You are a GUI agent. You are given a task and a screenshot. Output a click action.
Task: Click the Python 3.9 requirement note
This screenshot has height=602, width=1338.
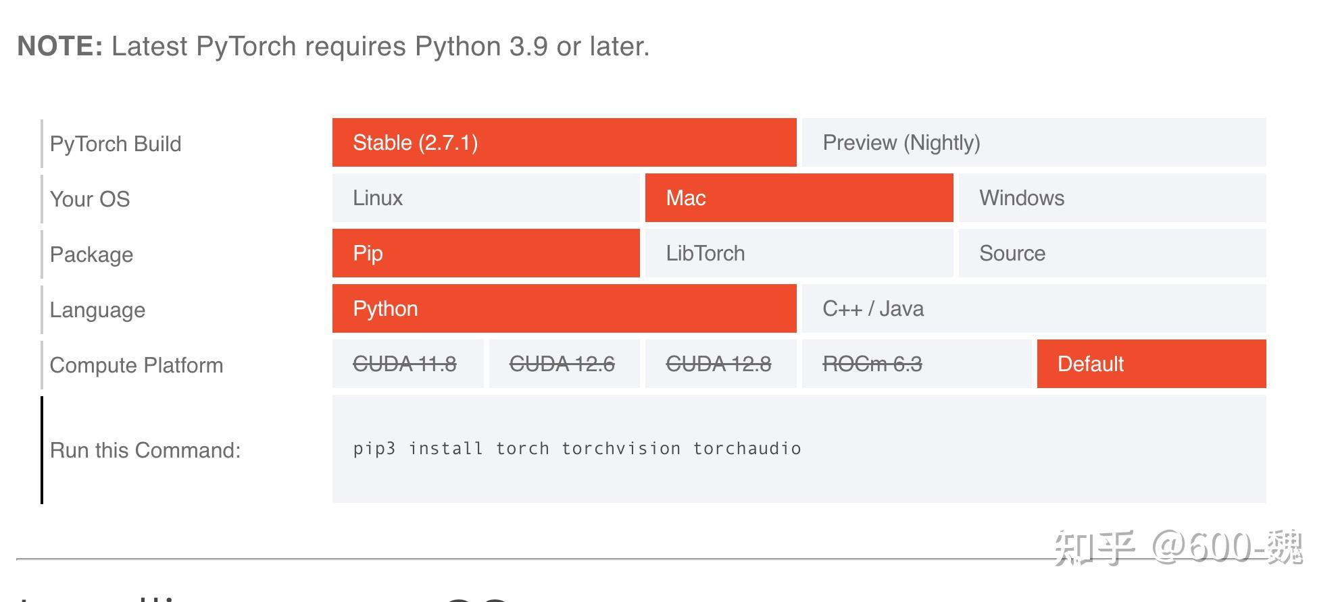tap(333, 47)
